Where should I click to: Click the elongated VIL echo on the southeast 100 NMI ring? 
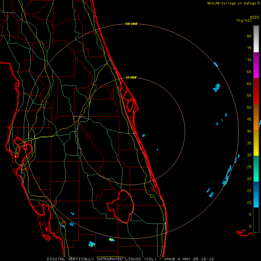(x=227, y=176)
